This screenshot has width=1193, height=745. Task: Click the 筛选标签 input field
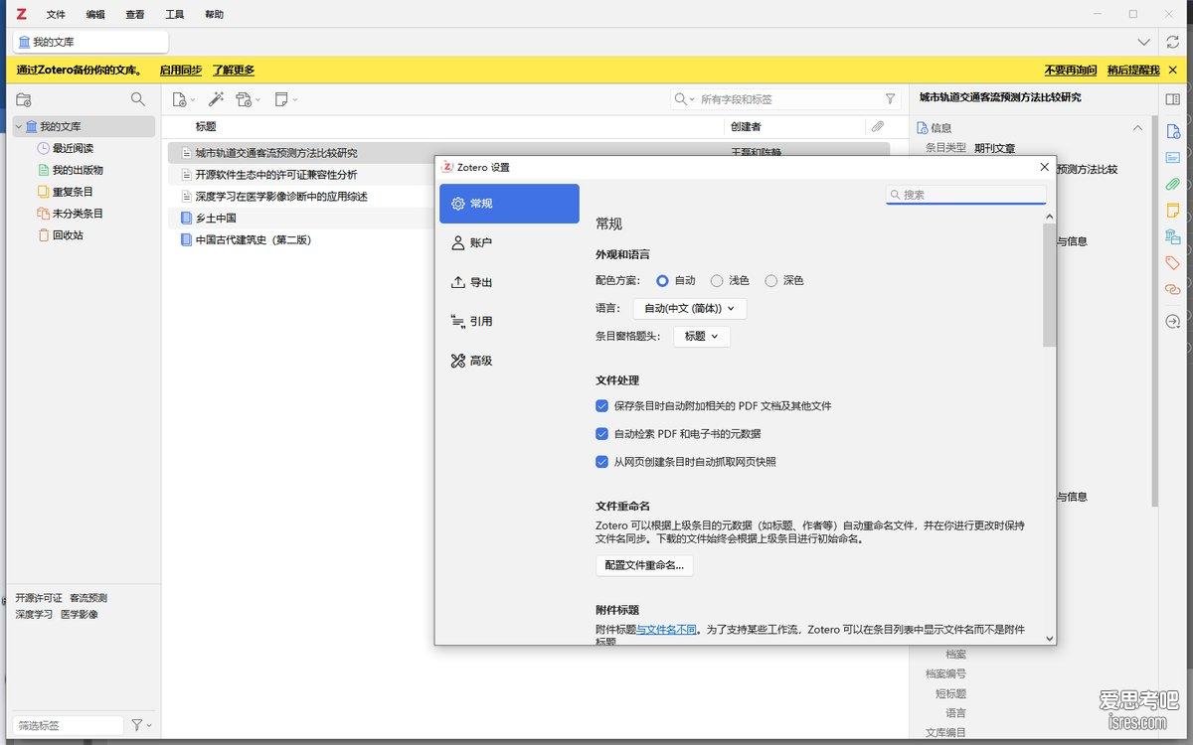pyautogui.click(x=68, y=725)
